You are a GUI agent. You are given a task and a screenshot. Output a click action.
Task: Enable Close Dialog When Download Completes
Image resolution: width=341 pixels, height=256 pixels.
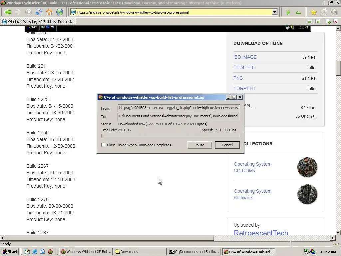[103, 145]
